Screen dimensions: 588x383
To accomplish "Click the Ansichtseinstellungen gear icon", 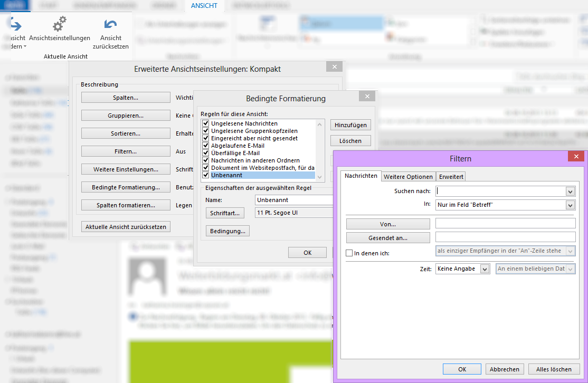I will pyautogui.click(x=60, y=24).
